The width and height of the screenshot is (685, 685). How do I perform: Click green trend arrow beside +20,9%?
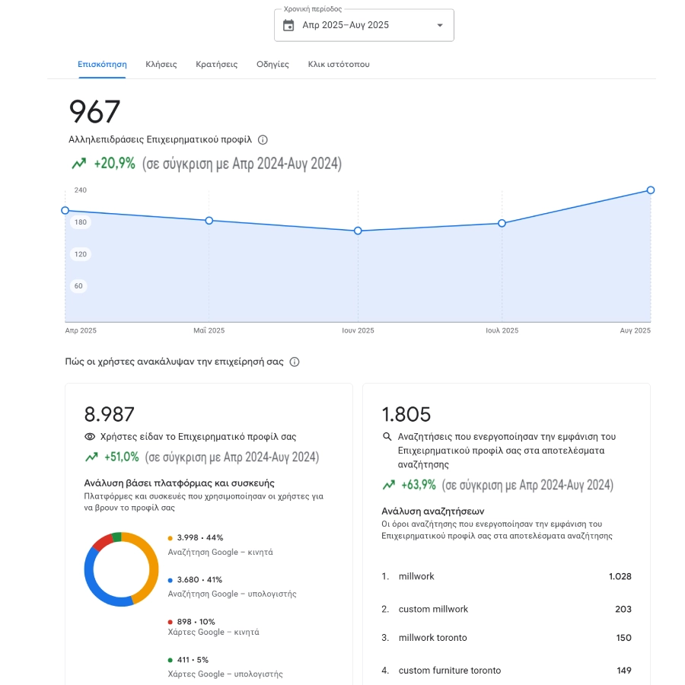78,164
